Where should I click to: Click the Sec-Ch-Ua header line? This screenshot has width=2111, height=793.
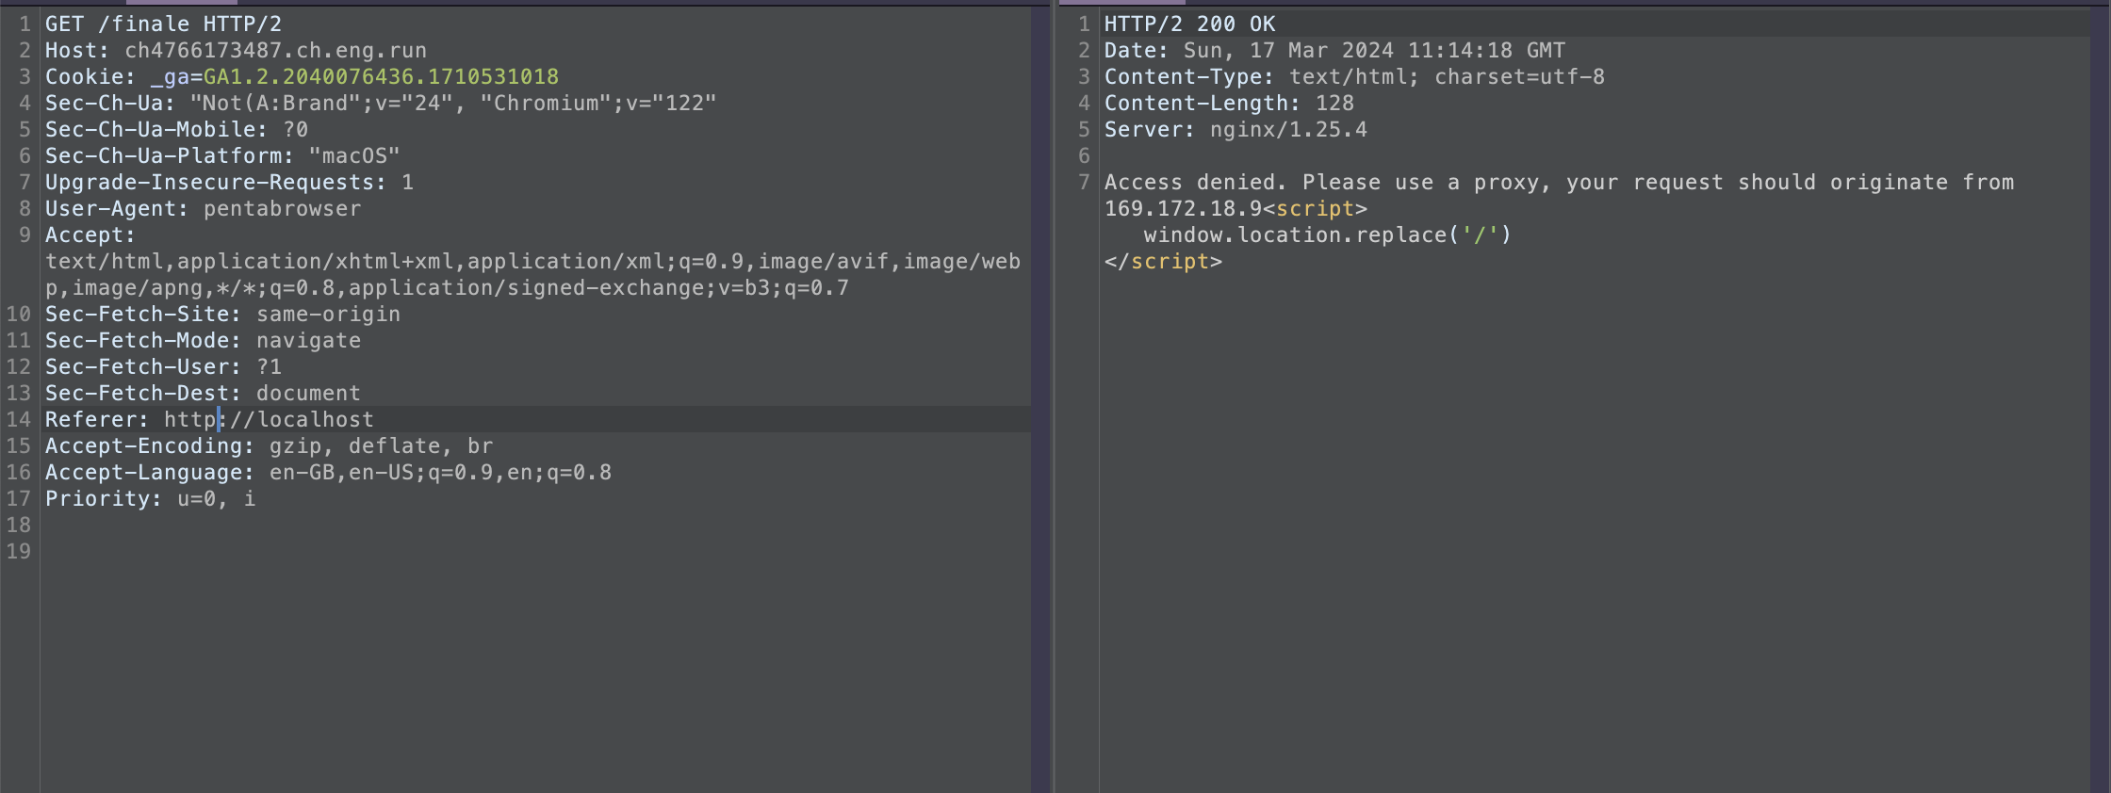[381, 103]
